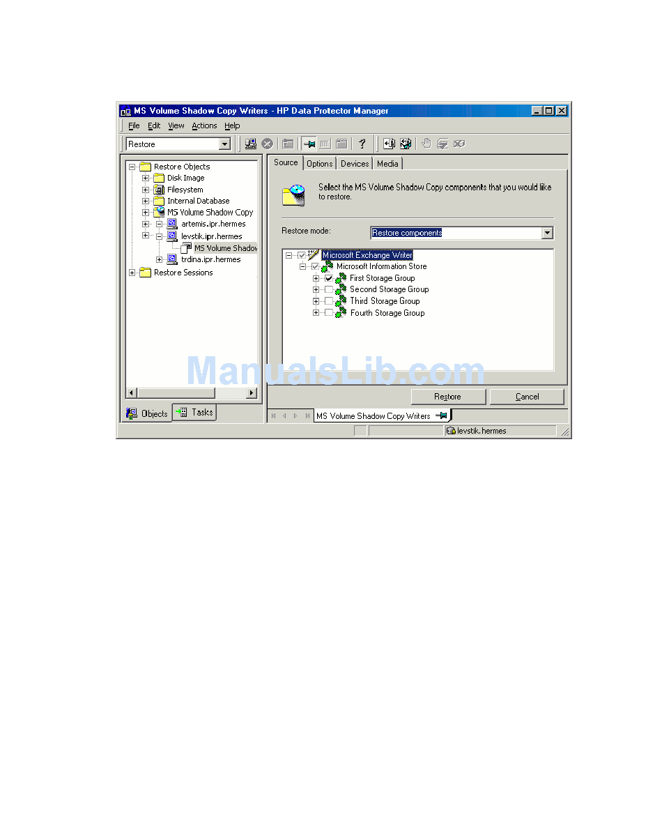Image resolution: width=662 pixels, height=817 pixels.
Task: Expand the Restore Sessions node
Action: pos(132,273)
